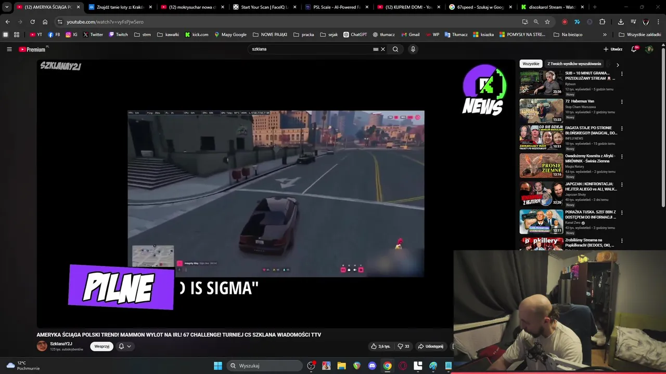
Task: Open Windows Start menu
Action: pos(218,366)
